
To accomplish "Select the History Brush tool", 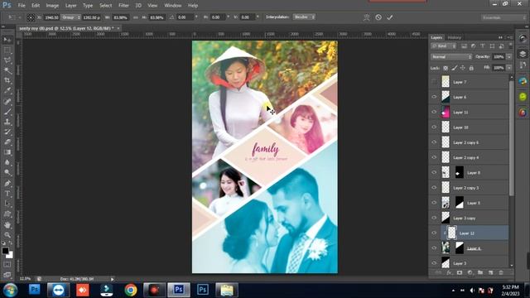I will pos(7,132).
